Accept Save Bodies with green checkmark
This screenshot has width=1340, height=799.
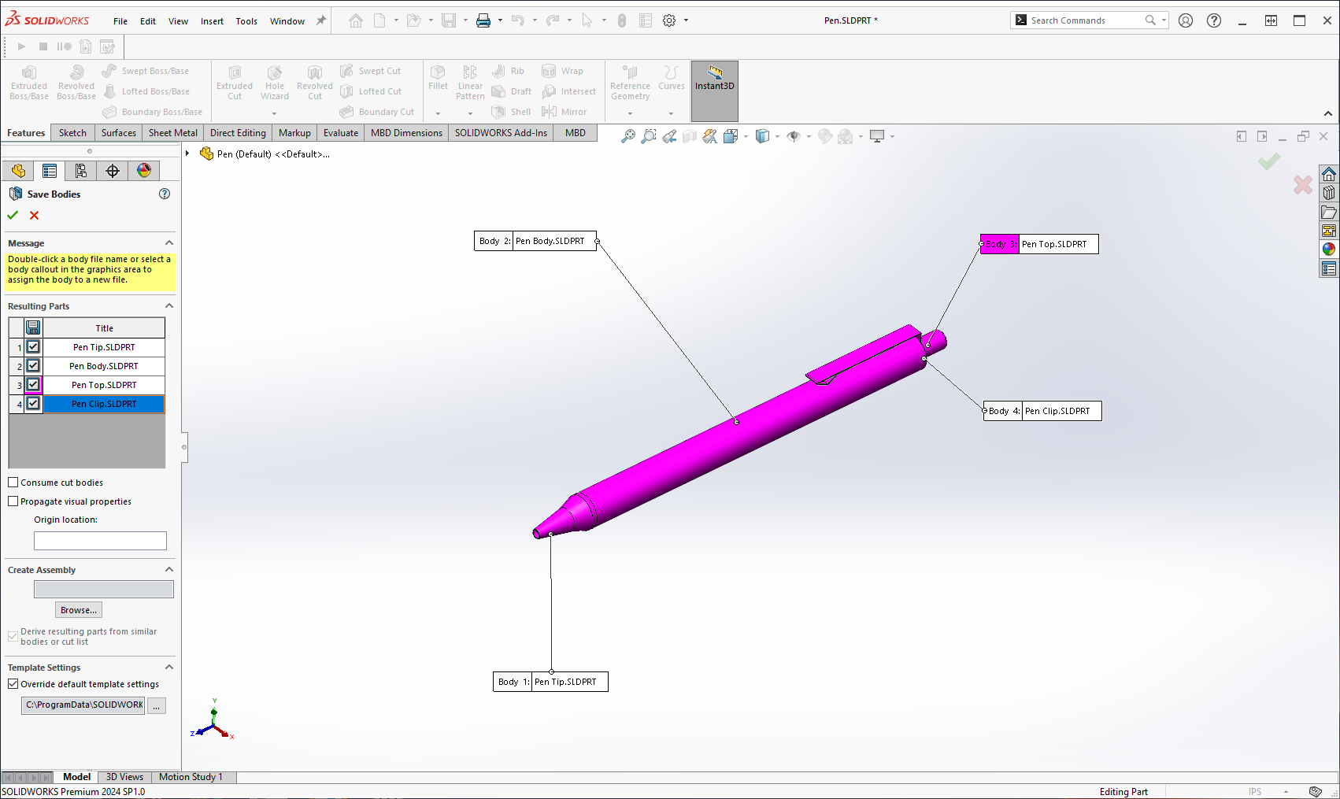point(13,215)
